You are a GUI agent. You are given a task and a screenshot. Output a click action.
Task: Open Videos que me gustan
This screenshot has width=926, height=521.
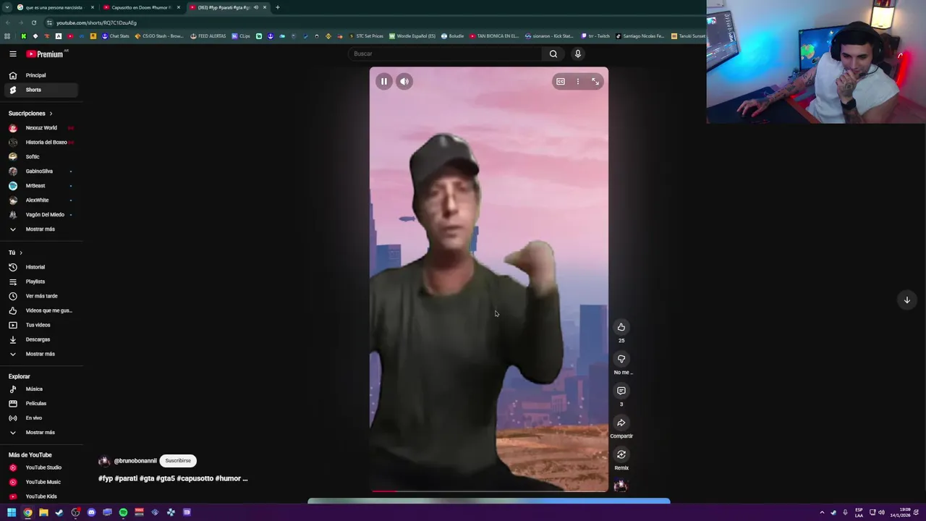(40, 310)
